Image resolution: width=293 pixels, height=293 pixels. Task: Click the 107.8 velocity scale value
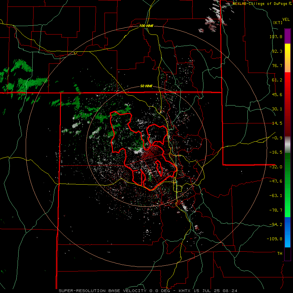[x=276, y=36]
